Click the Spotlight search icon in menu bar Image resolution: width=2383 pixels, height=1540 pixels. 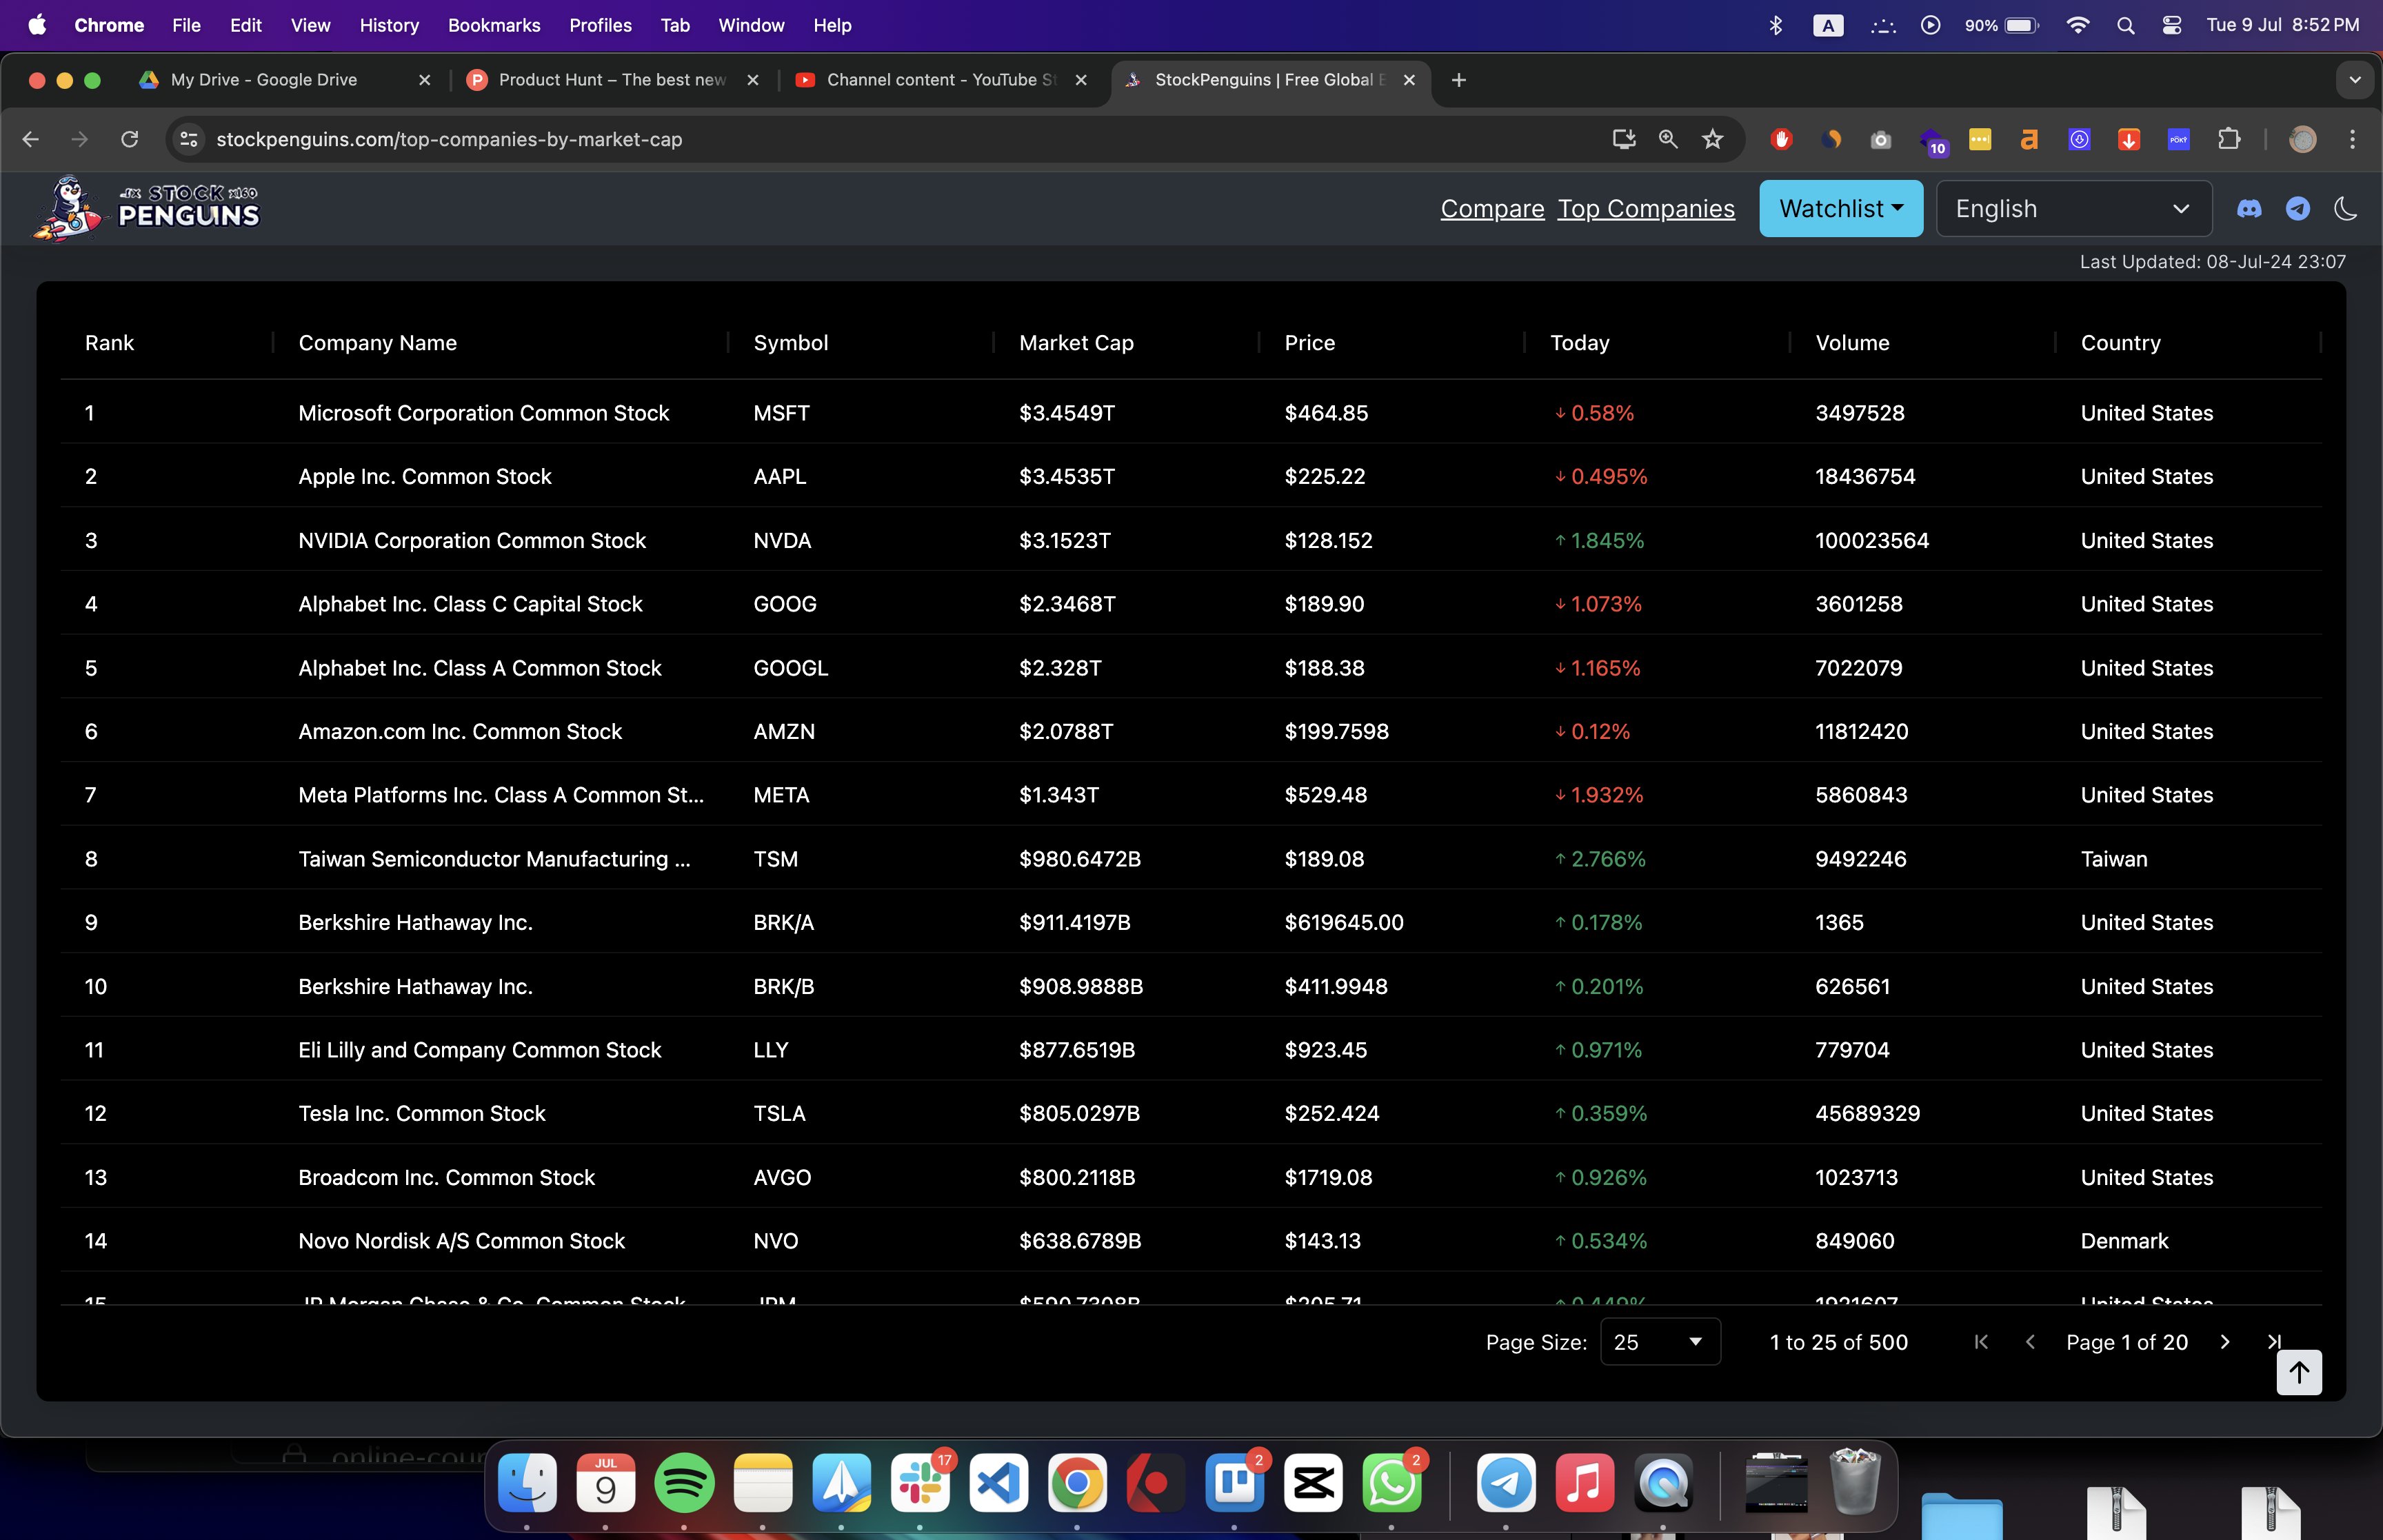[x=2126, y=25]
